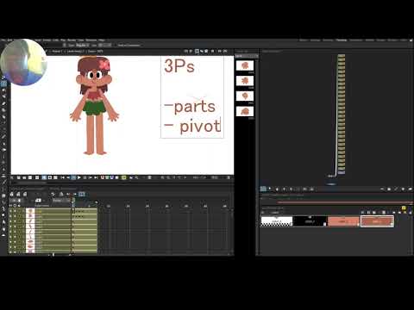Click the highlighted tool in the left Tools toolbar
414x310 pixels.
pos(3,84)
